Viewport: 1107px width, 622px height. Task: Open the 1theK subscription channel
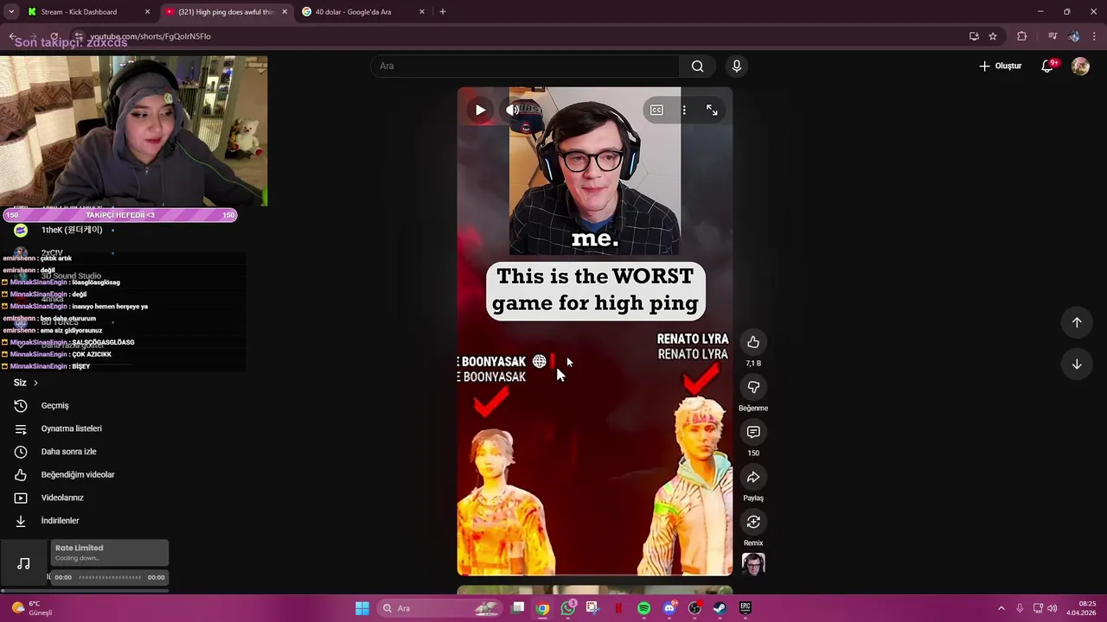71,230
